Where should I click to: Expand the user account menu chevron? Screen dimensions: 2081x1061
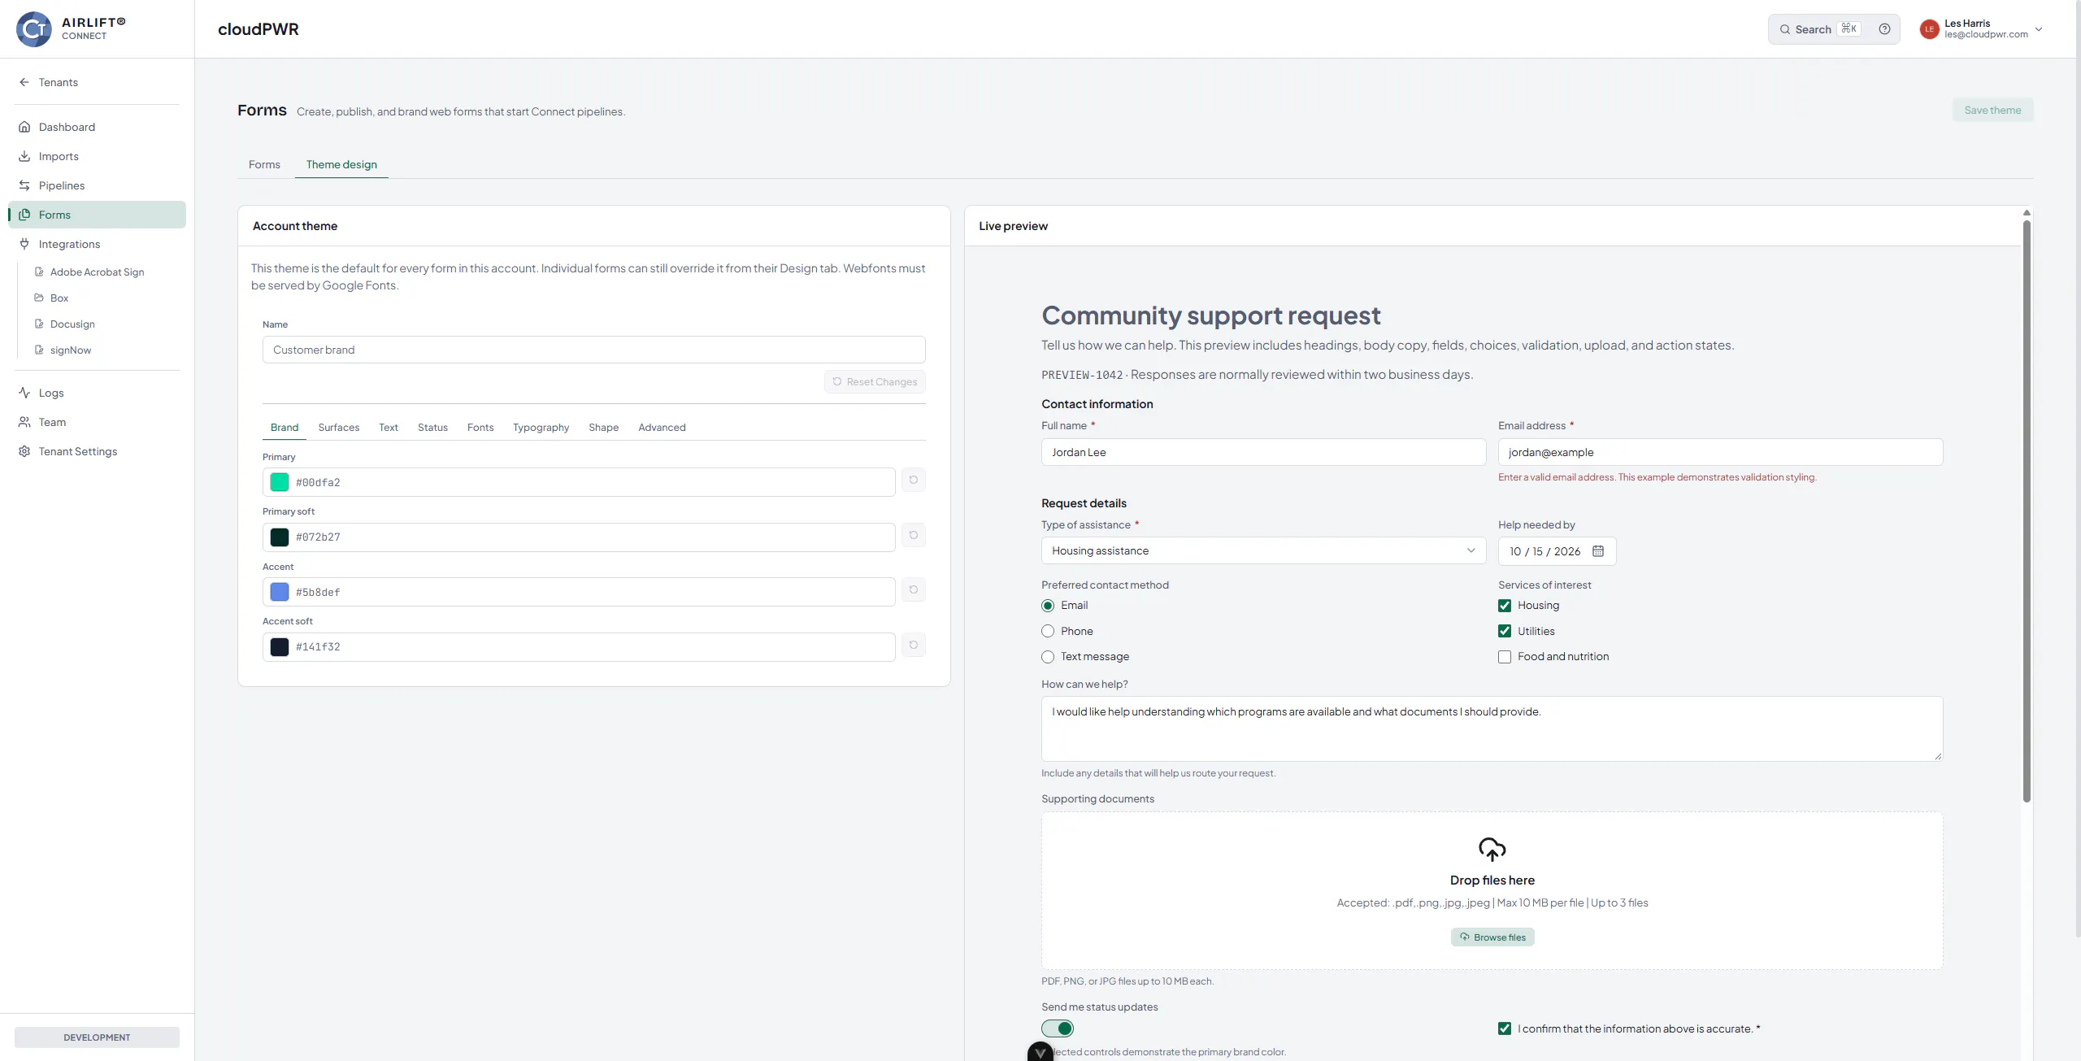pos(2039,29)
